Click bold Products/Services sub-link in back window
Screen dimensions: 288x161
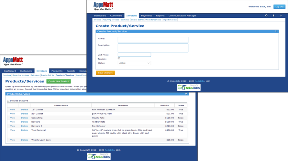65,75
